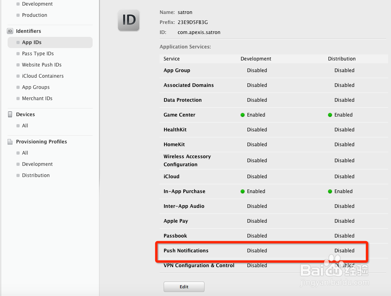The height and width of the screenshot is (296, 391).
Task: Click the In-App Purchase service label
Action: click(184, 191)
